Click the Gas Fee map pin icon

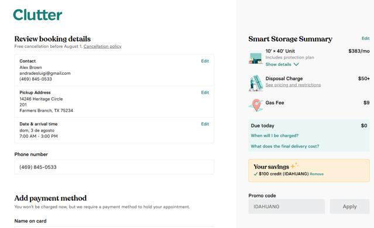point(256,105)
